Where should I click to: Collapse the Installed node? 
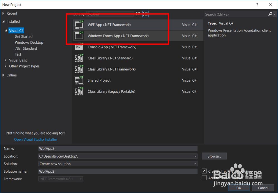[3, 21]
